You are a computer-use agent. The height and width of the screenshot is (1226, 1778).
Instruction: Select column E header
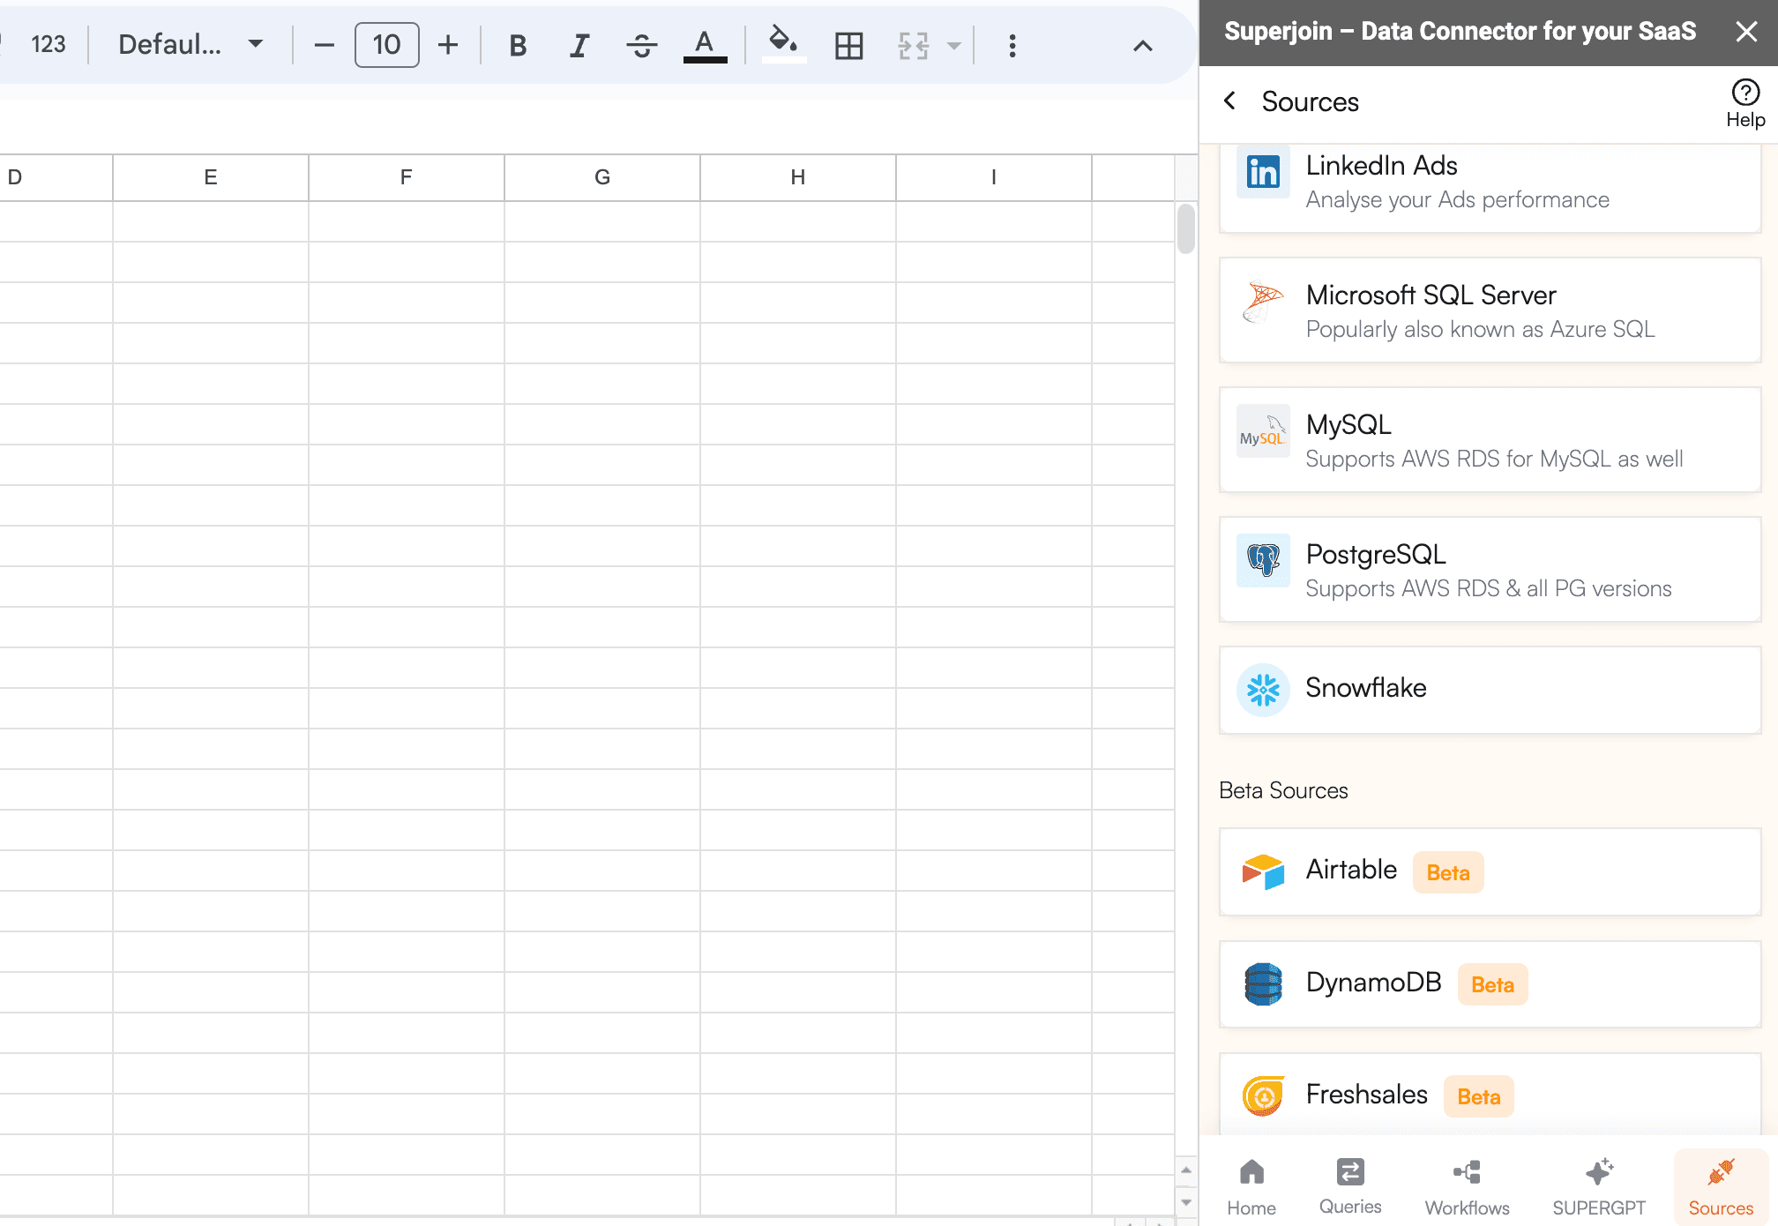coord(211,177)
